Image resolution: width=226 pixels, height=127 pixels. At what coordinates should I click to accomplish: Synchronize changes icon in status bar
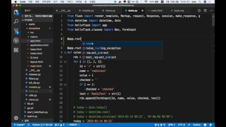[x=29, y=125]
